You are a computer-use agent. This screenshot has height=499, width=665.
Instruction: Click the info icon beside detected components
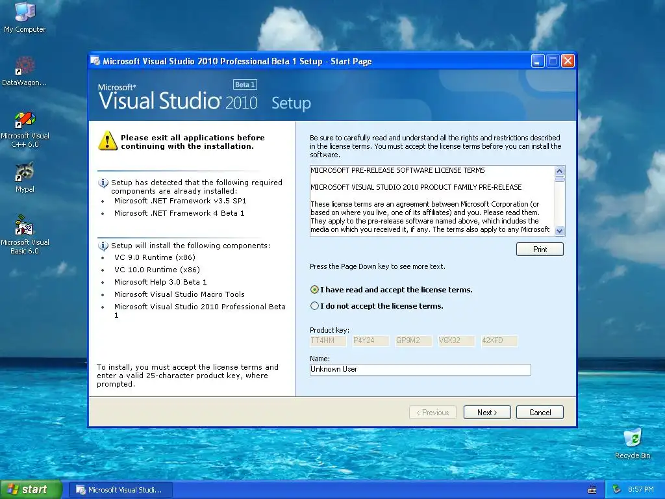tap(103, 183)
